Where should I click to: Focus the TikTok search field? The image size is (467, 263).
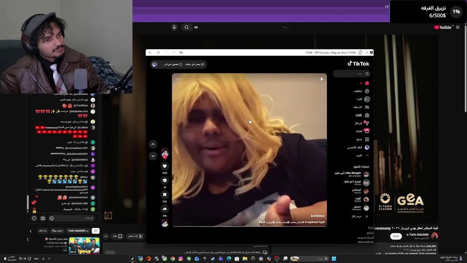pyautogui.click(x=351, y=73)
